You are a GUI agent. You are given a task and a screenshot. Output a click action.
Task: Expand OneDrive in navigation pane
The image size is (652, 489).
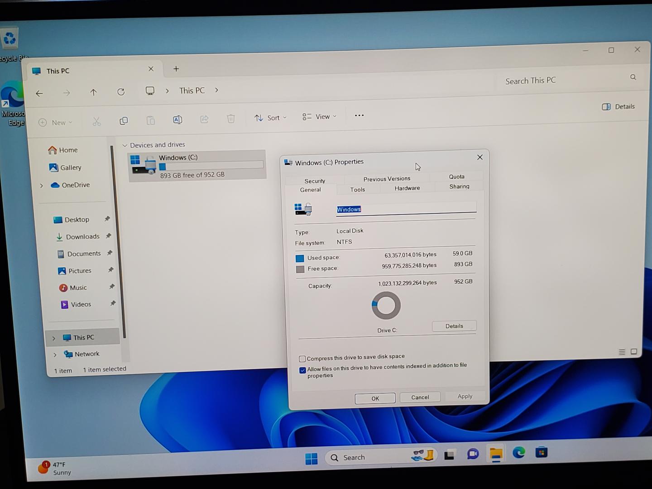coord(42,186)
